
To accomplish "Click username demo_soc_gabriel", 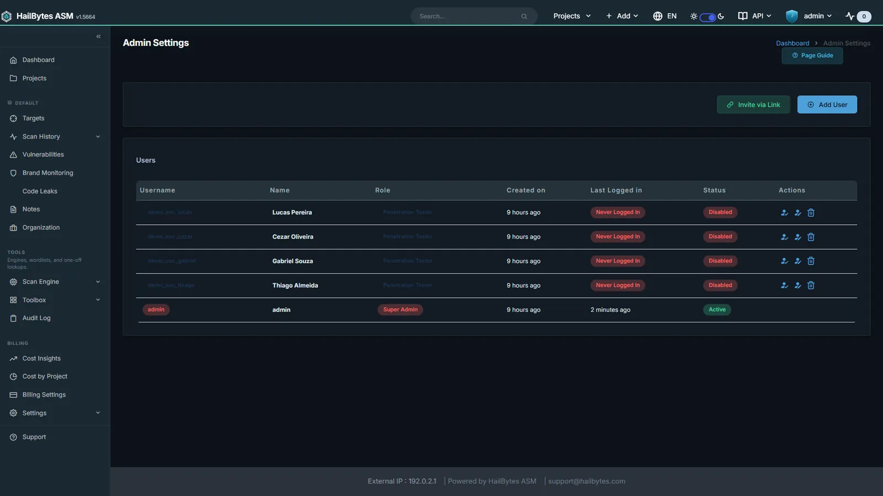I will (x=172, y=261).
